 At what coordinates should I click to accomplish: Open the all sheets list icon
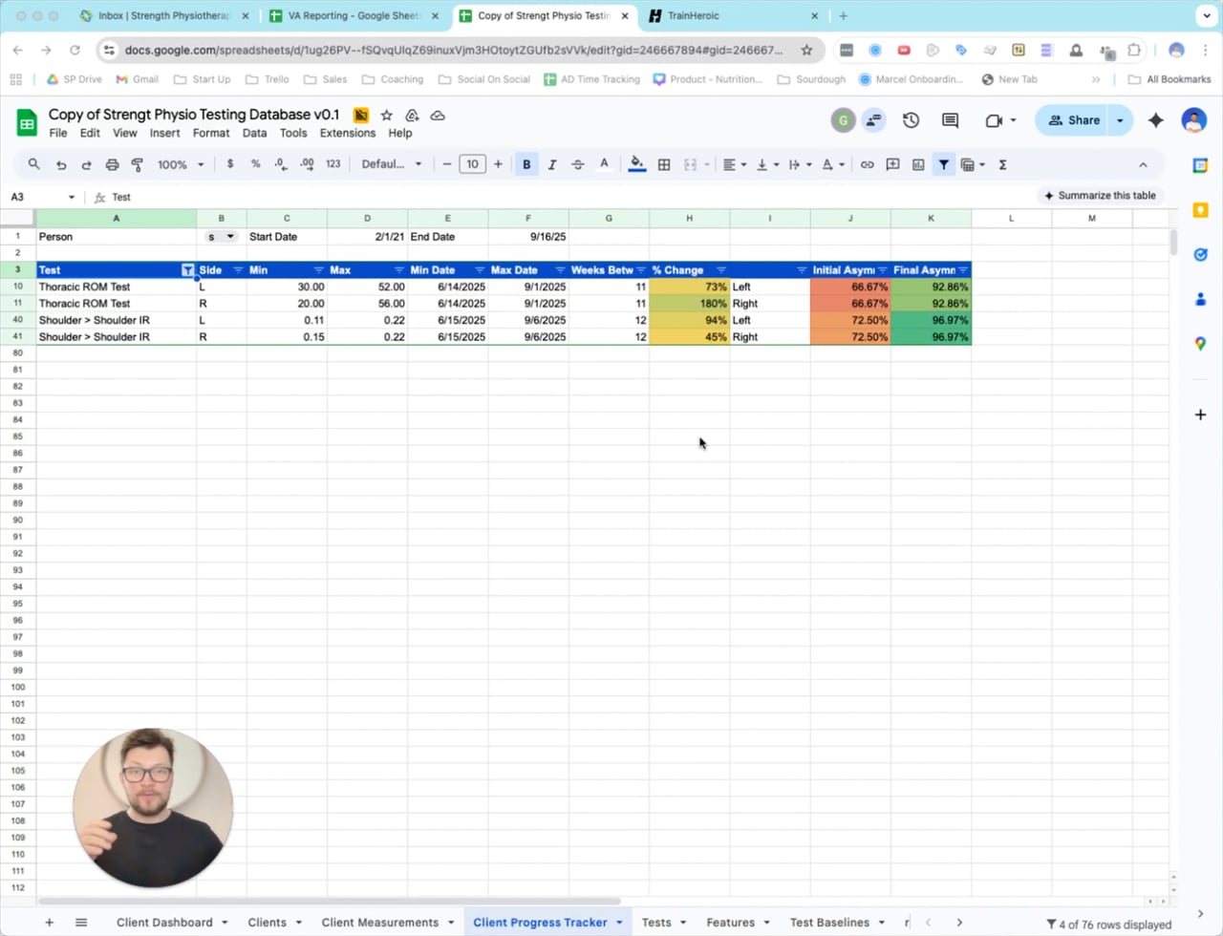(81, 923)
